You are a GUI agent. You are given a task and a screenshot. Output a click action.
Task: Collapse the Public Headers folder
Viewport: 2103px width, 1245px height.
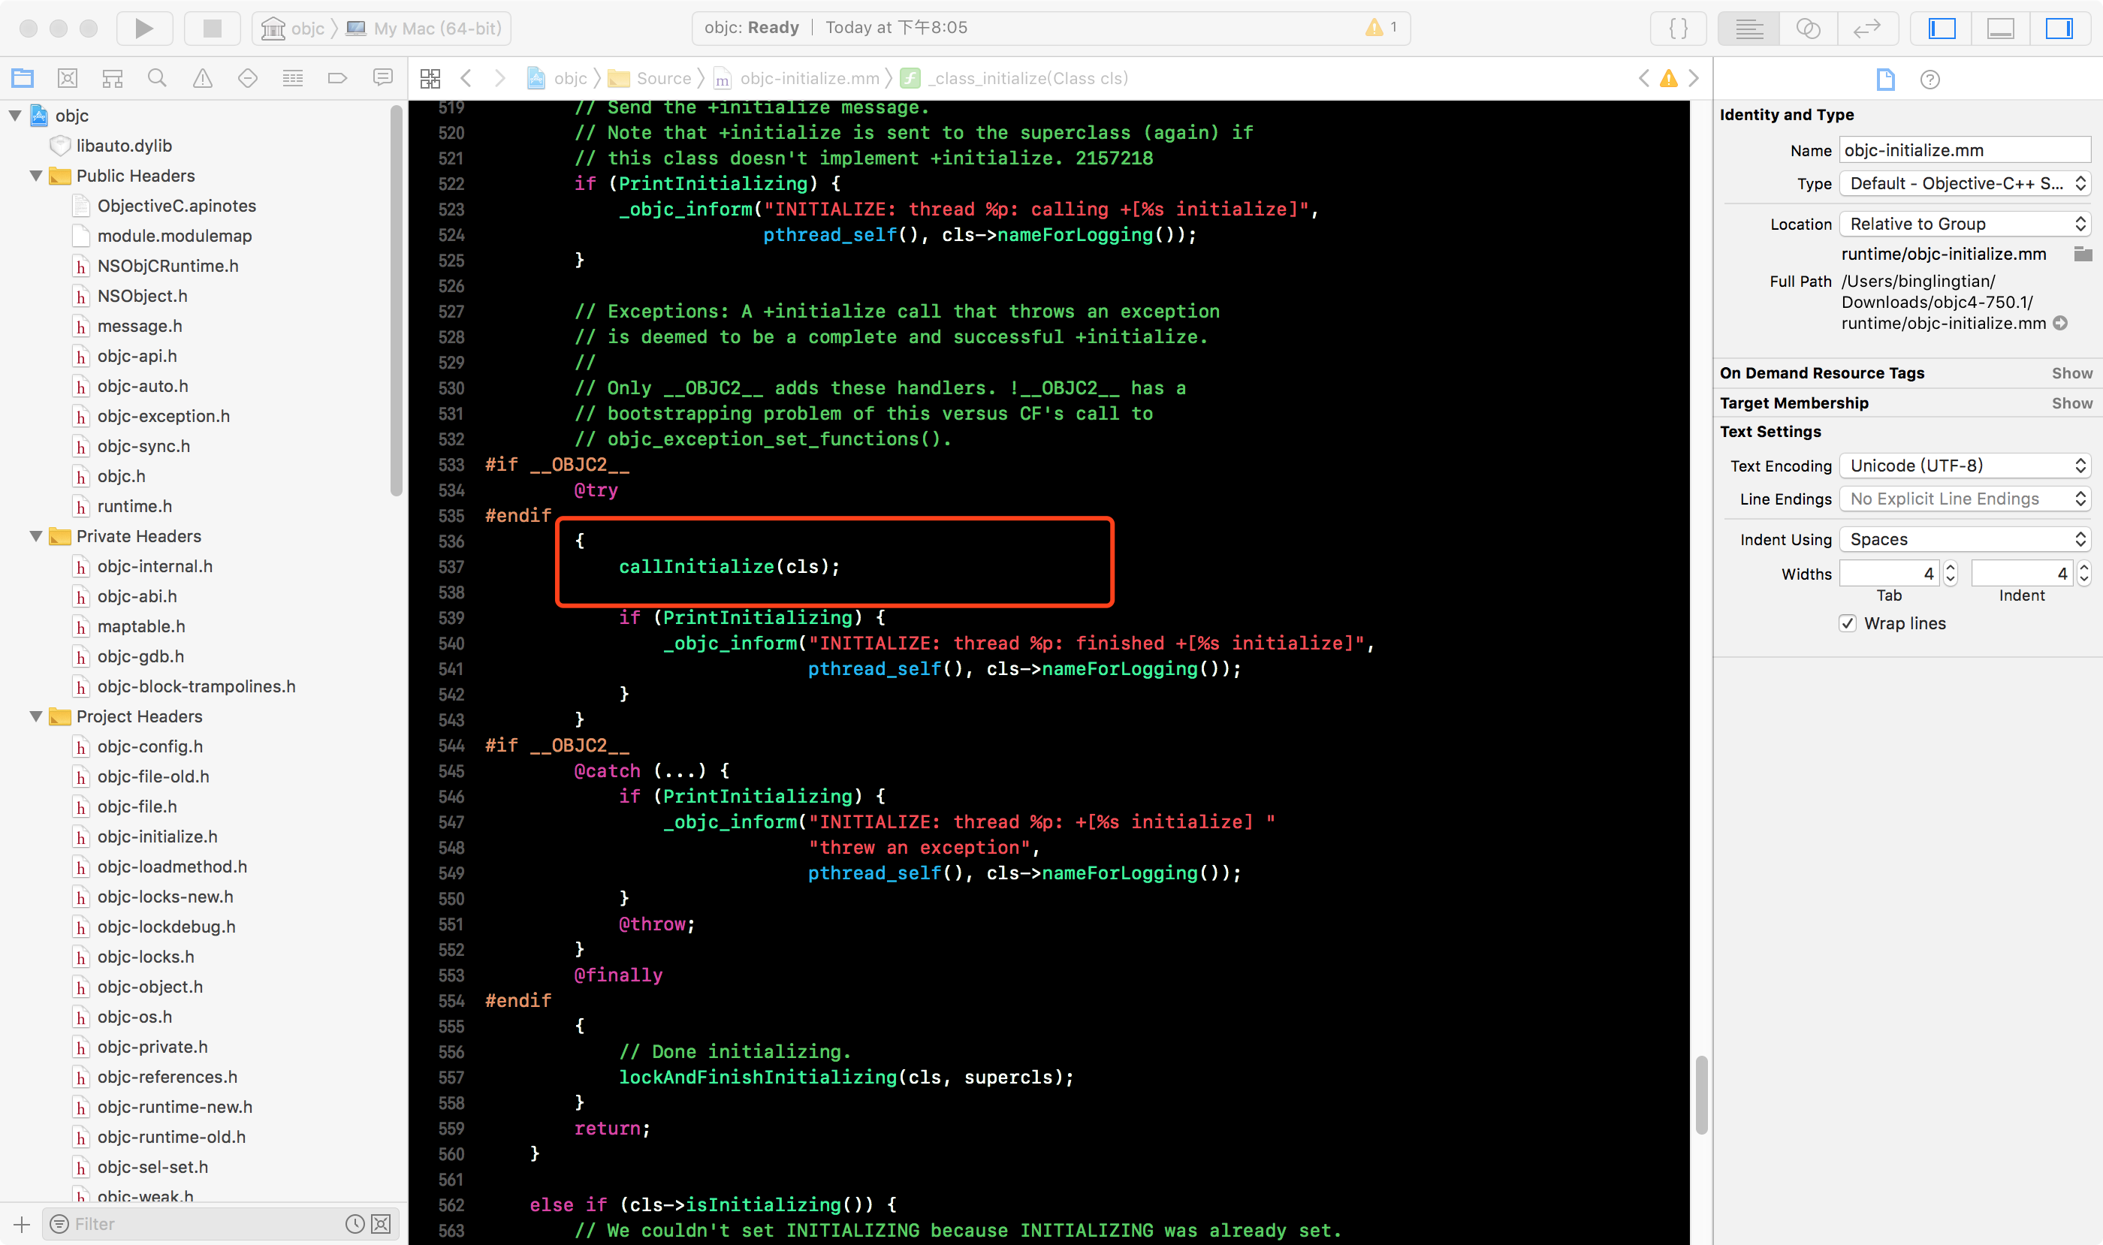[36, 176]
